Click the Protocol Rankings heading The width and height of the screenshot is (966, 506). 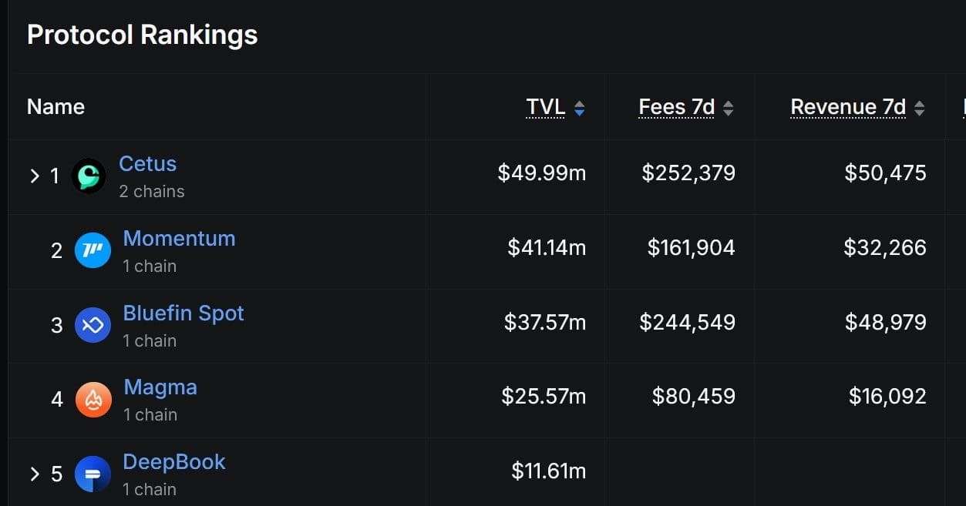142,35
